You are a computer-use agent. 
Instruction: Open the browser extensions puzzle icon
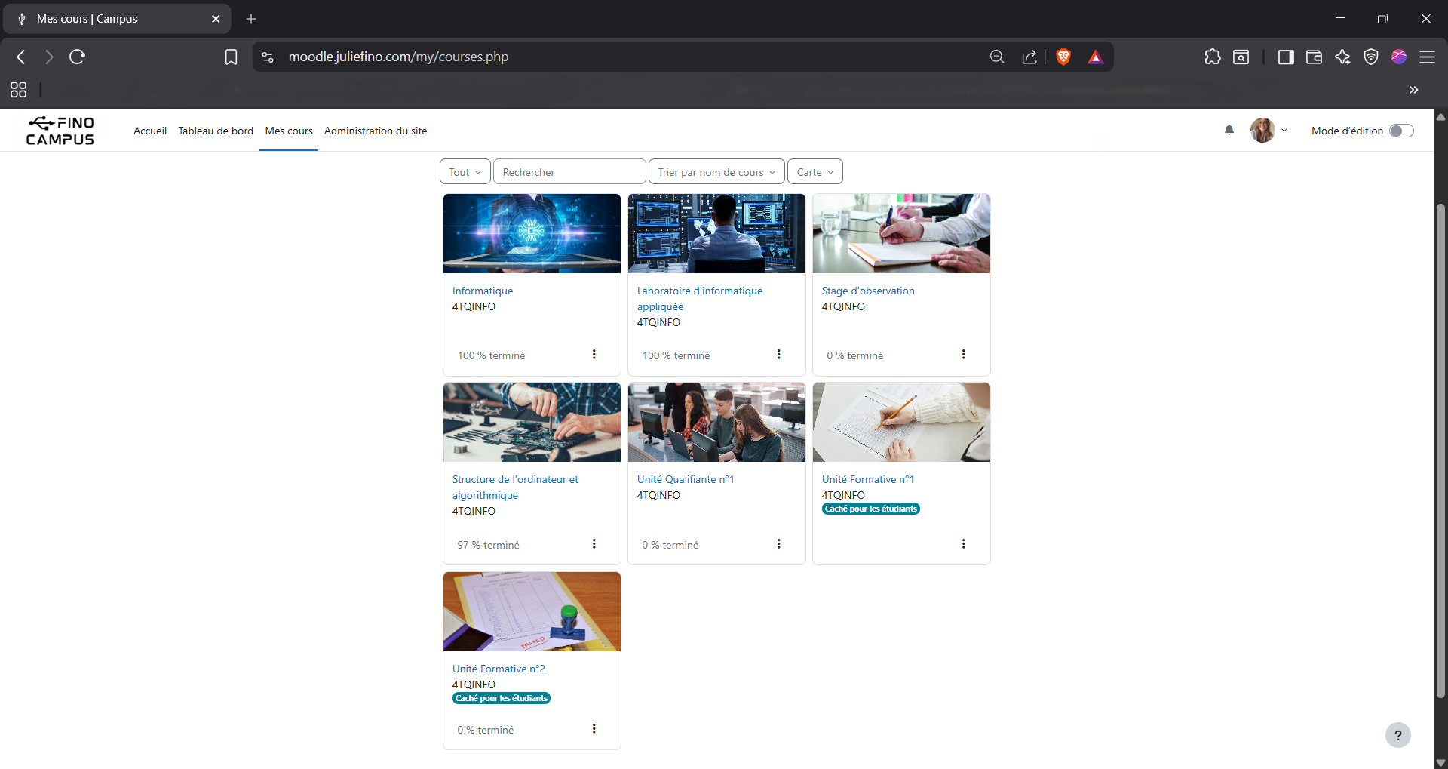pyautogui.click(x=1212, y=57)
